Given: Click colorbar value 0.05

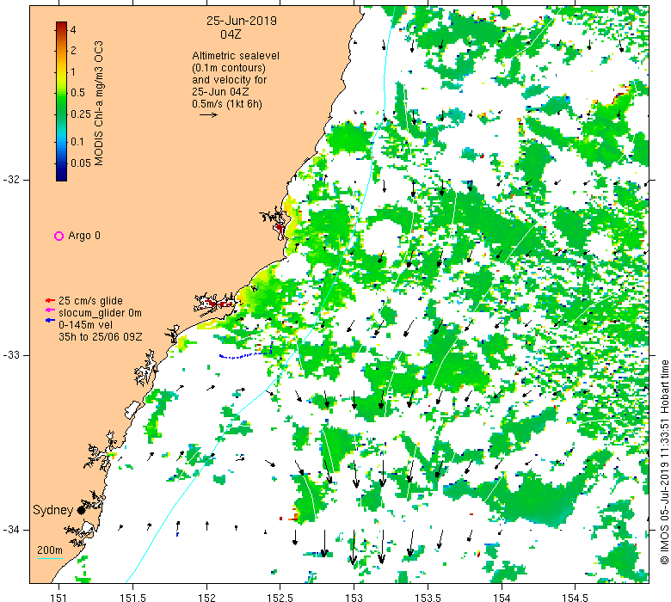Looking at the screenshot, I should 81,163.
